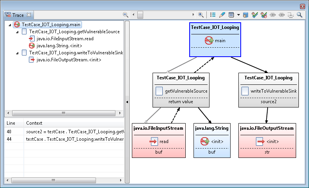Select the java.lang.String <init> graph node
The image size is (309, 188).
pyautogui.click(x=212, y=140)
